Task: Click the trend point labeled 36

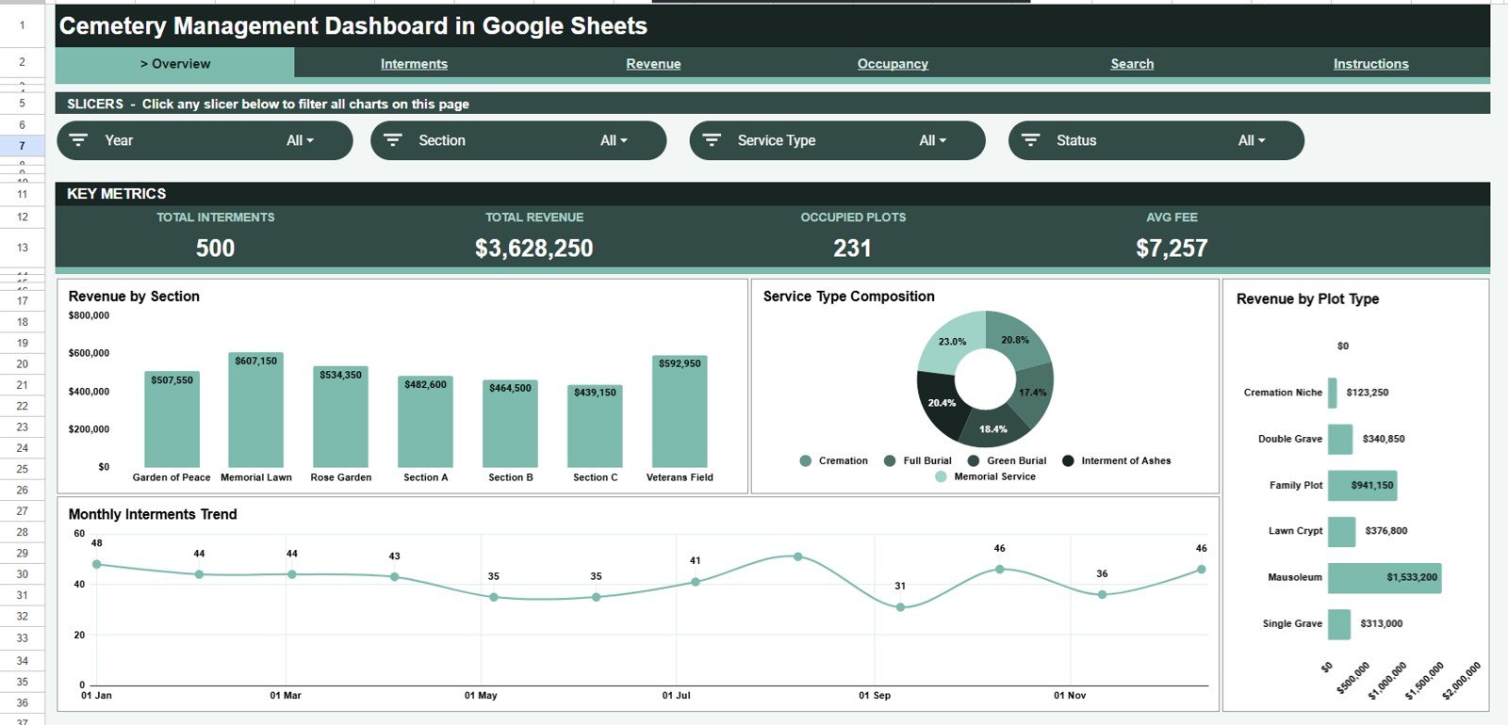Action: [x=1102, y=594]
